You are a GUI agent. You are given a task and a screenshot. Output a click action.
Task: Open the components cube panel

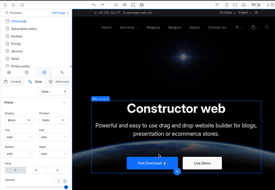click(x=26, y=72)
